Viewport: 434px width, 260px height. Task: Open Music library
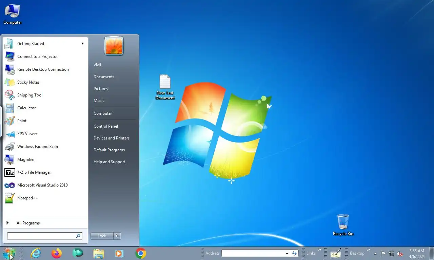tap(99, 101)
